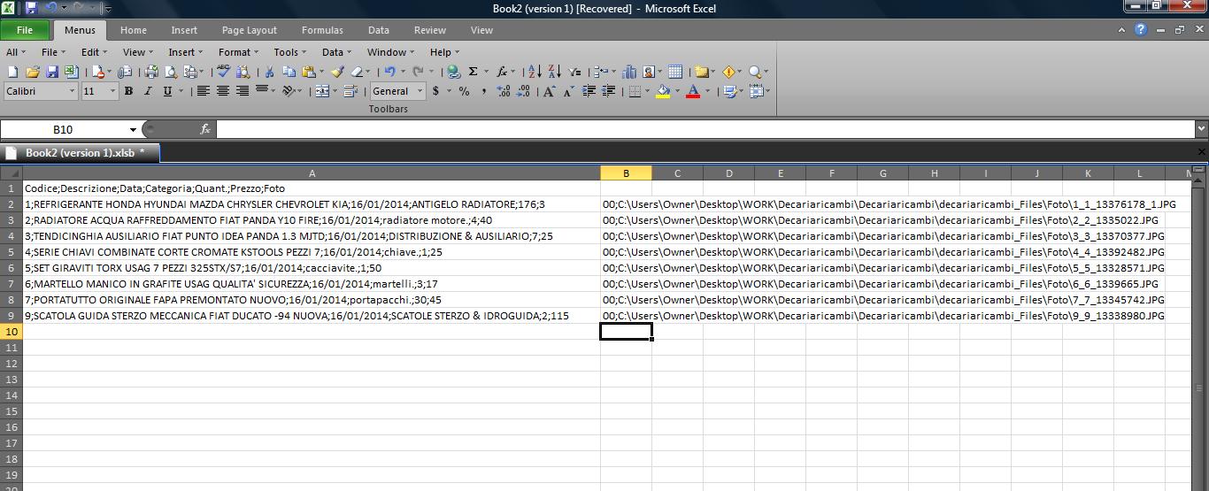Select column B header
This screenshot has width=1209, height=491.
click(x=626, y=173)
